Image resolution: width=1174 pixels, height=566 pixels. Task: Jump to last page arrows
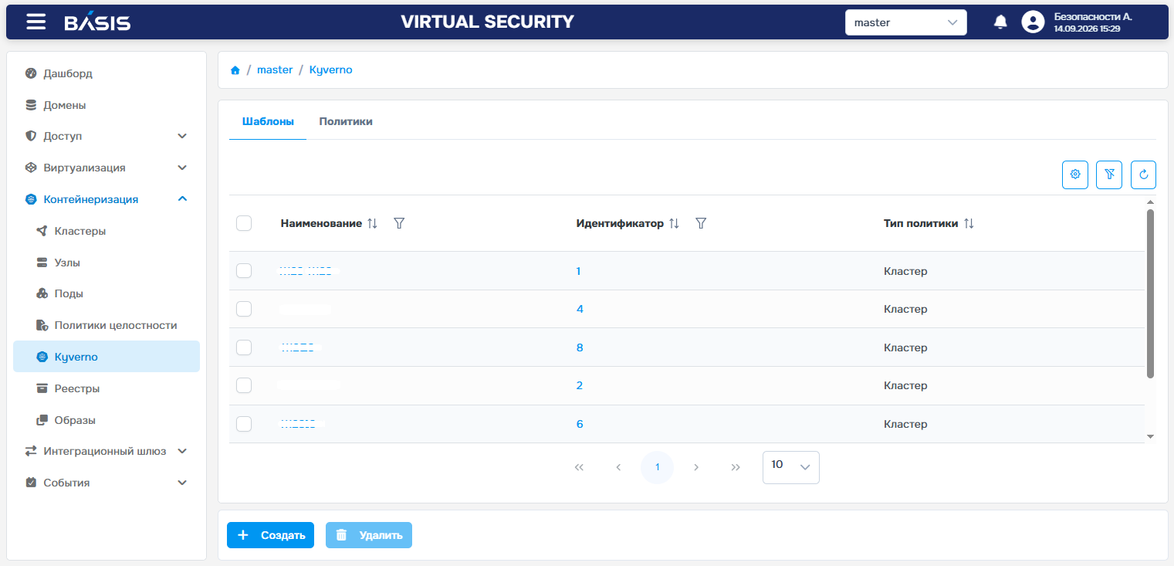click(736, 467)
